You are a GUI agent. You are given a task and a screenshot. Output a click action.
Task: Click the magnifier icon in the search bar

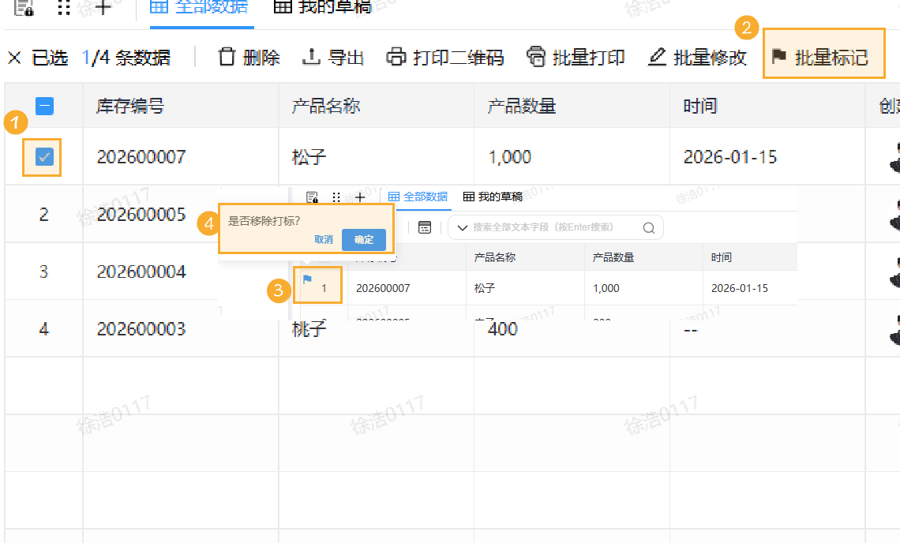point(648,227)
